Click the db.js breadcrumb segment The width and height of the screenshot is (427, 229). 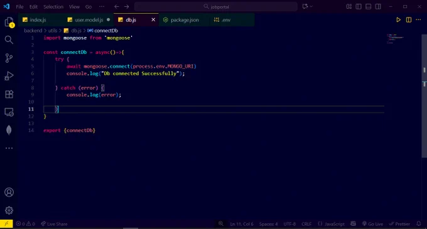click(76, 31)
